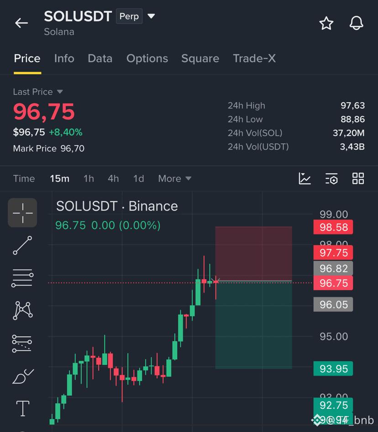Select the 1d timeframe
Viewport: 378px width, 432px height.
click(139, 178)
